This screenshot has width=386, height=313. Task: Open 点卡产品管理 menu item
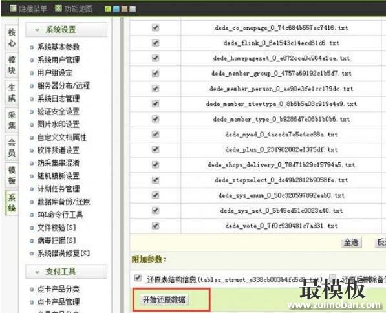[x=58, y=302]
